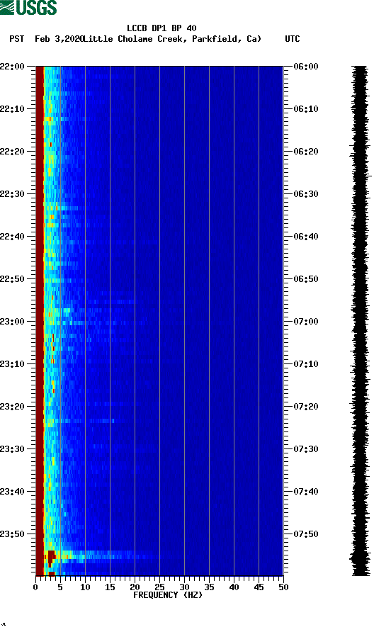The width and height of the screenshot is (391, 632).
Task: Click the 35 Hz frequency tick label
Action: click(x=209, y=587)
